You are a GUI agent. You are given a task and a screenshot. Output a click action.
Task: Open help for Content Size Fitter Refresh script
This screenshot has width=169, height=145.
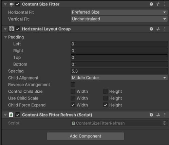coord(151,115)
